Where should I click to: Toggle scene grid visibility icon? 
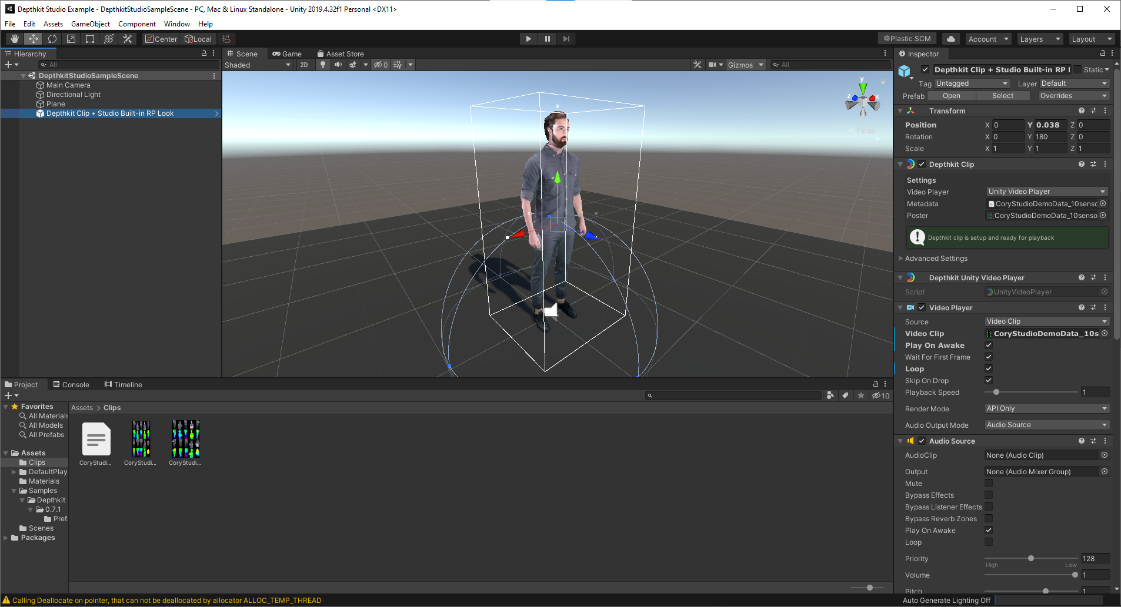coord(398,65)
